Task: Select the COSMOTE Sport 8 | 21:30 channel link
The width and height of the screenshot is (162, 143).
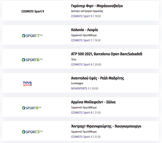Action: [x=86, y=113]
